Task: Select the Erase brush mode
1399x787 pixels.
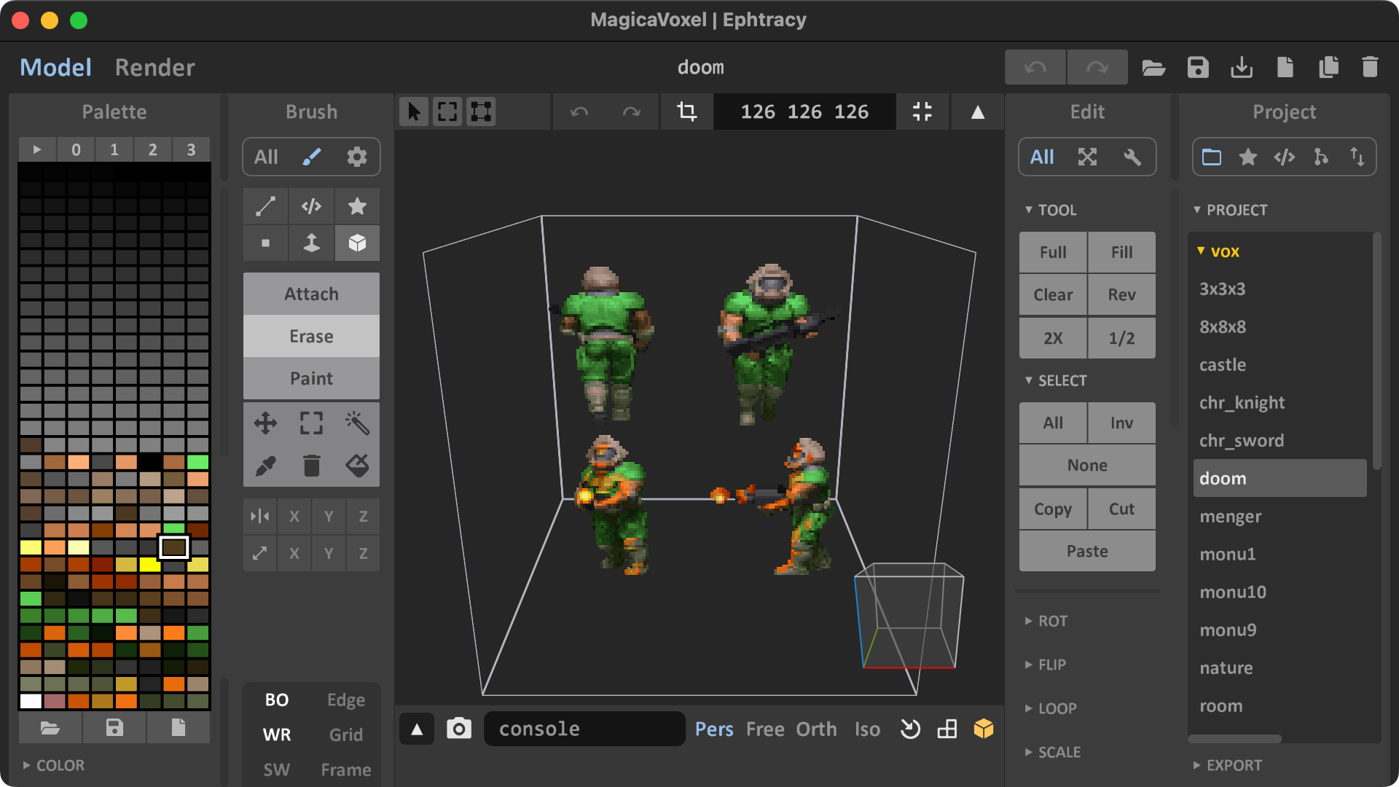Action: 311,335
